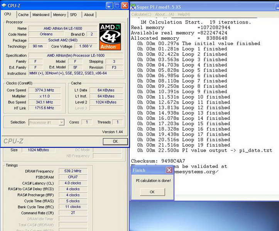Click the PI value output pi_data.txt line
The height and width of the screenshot is (231, 279).
tap(205, 151)
